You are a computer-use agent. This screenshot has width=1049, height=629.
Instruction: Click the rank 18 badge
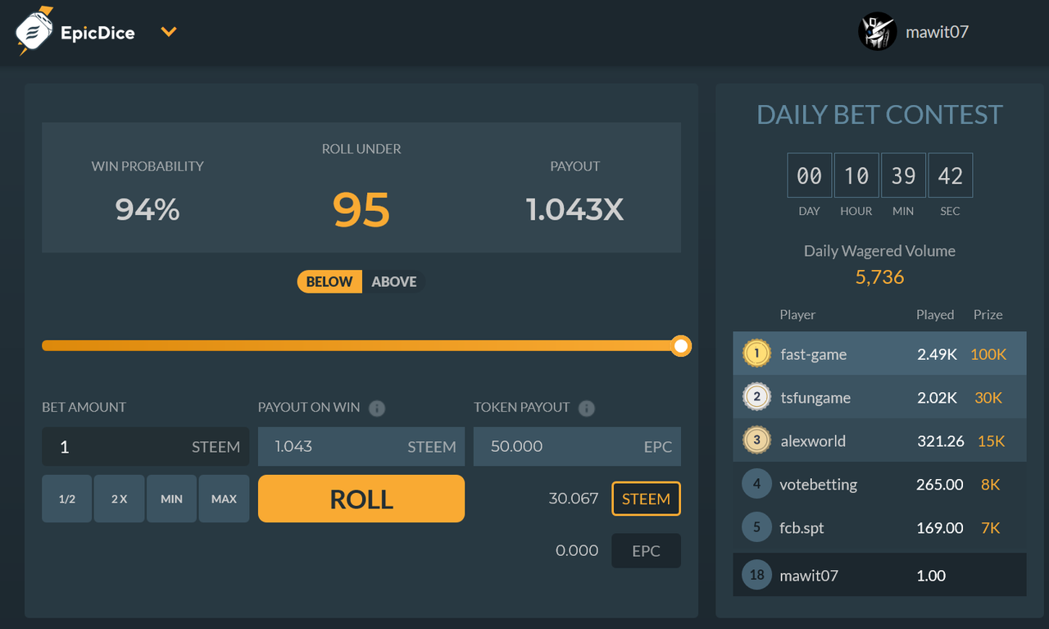pos(756,575)
